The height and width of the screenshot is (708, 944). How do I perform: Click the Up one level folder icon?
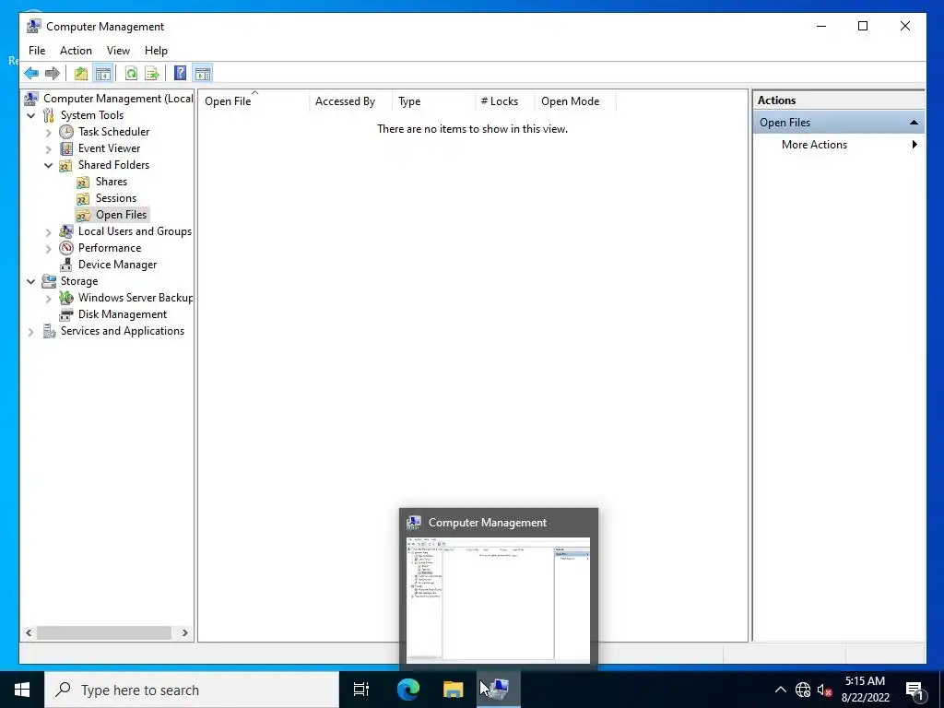click(81, 74)
